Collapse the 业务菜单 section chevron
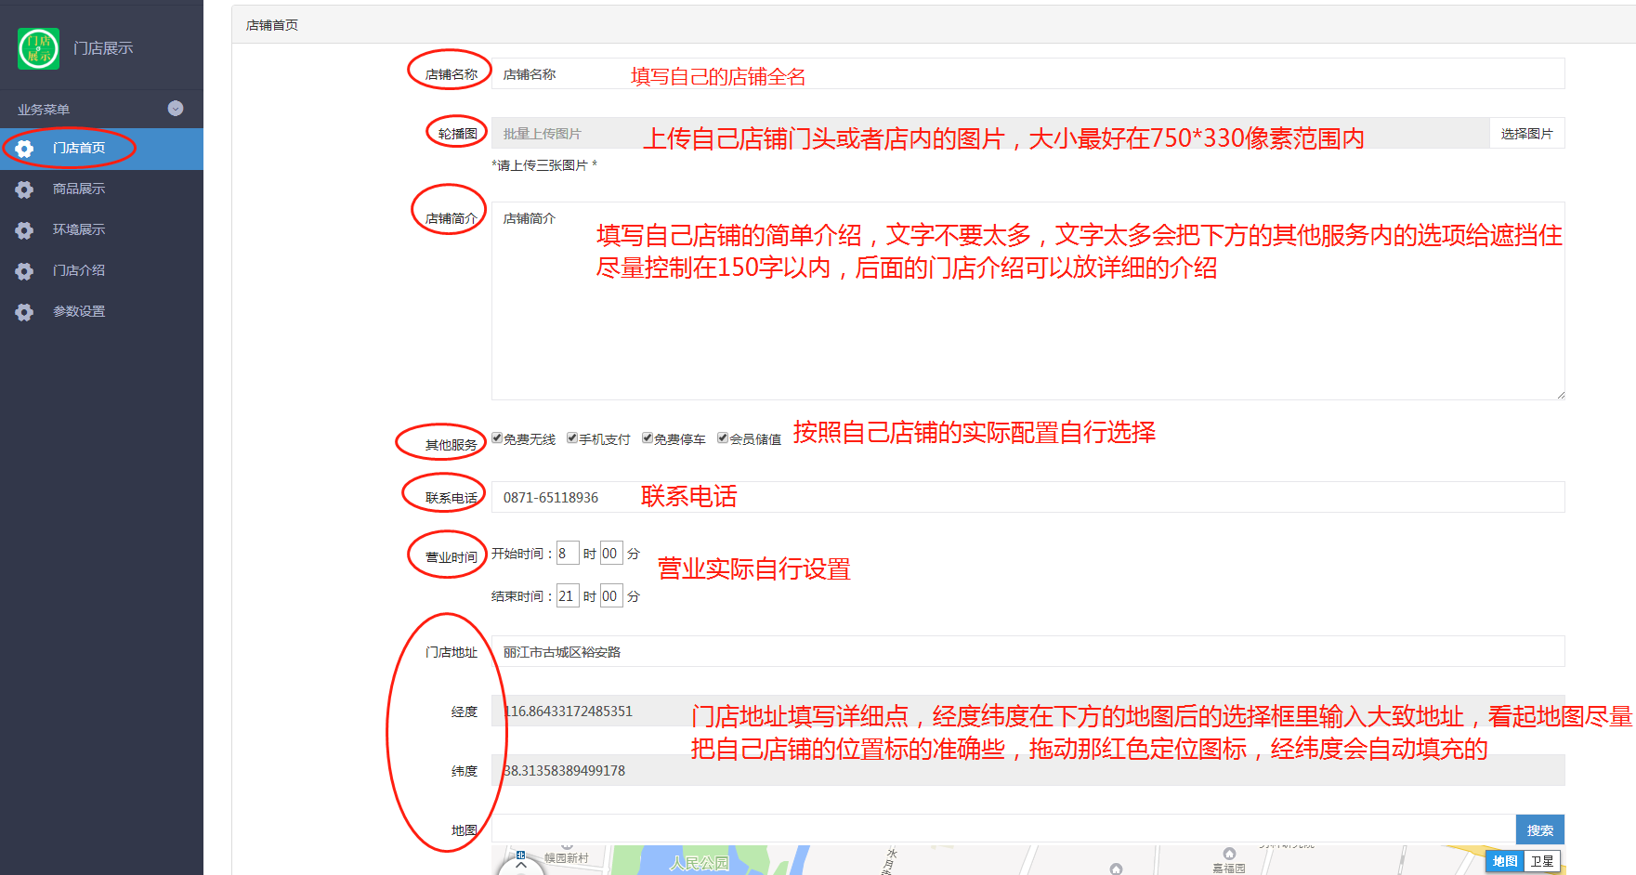 [176, 109]
